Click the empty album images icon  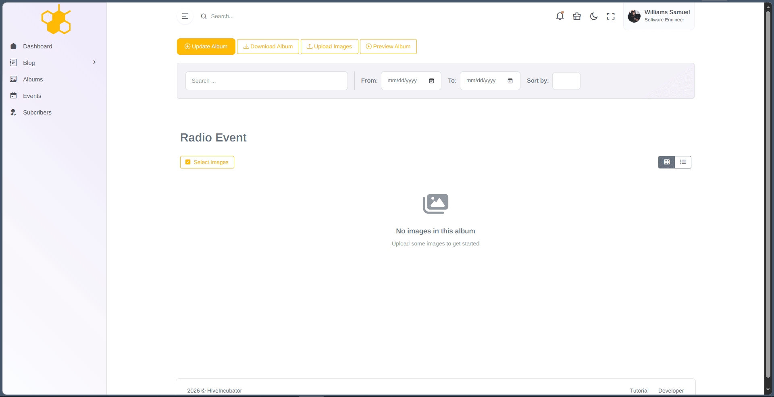click(x=435, y=204)
